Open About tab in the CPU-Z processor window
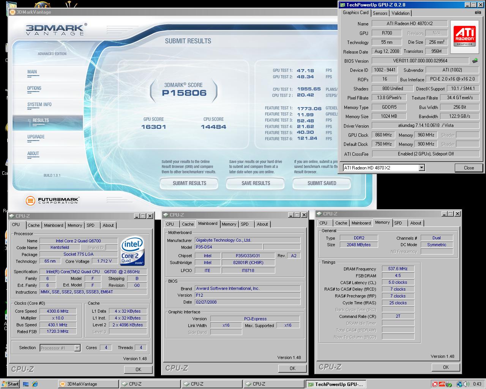This screenshot has height=389, width=486. [108, 225]
